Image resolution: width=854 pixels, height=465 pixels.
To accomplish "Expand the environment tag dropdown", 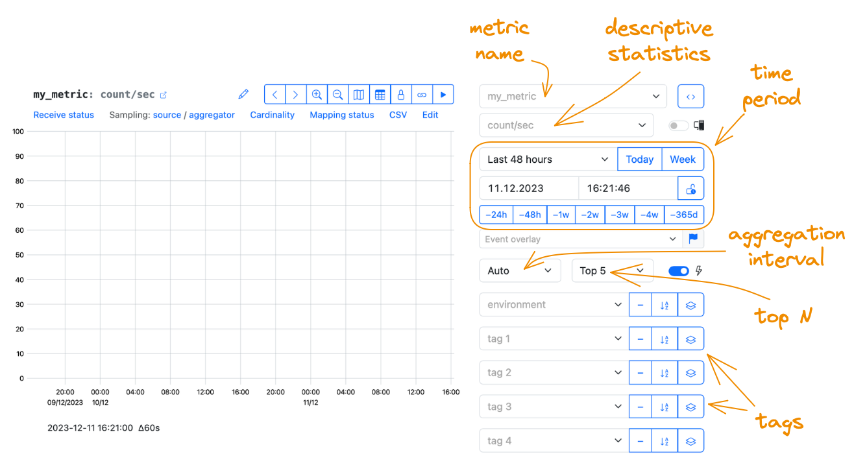I will click(x=554, y=305).
